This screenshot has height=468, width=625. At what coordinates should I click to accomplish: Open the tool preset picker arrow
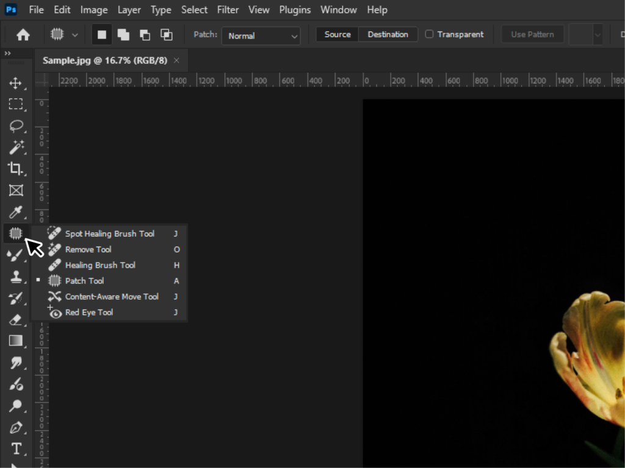74,35
